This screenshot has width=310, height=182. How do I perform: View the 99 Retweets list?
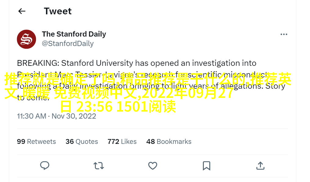[x=36, y=141]
